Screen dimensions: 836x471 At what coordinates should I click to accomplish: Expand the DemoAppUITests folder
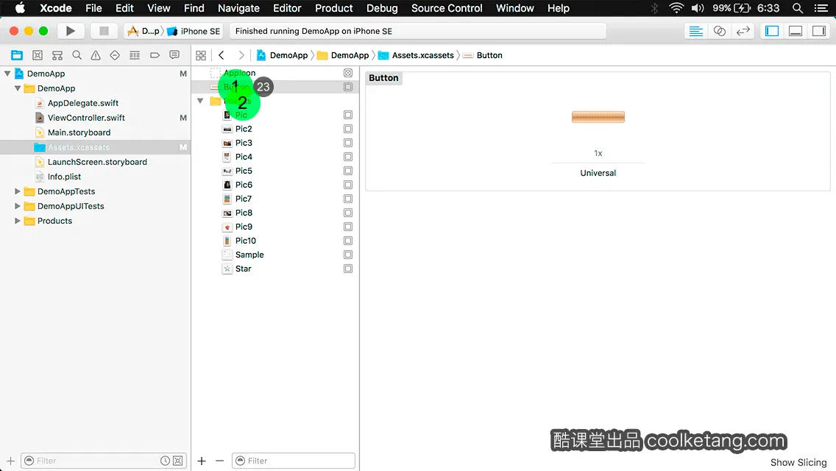[x=18, y=206]
